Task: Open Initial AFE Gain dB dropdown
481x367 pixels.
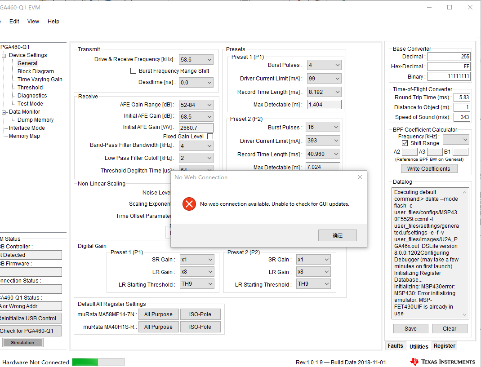Action: (196, 117)
